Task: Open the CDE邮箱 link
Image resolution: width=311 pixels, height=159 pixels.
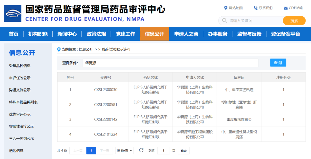Action: coord(296,8)
